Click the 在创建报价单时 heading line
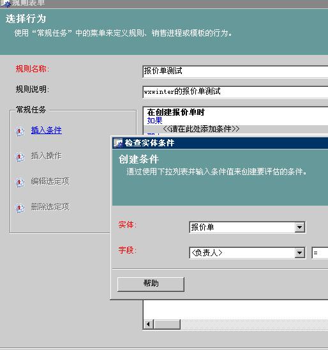 175,112
